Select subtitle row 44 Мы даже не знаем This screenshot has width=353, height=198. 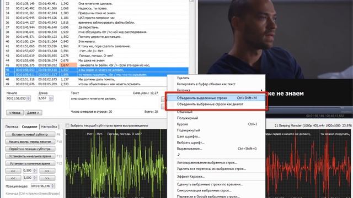tap(97, 61)
